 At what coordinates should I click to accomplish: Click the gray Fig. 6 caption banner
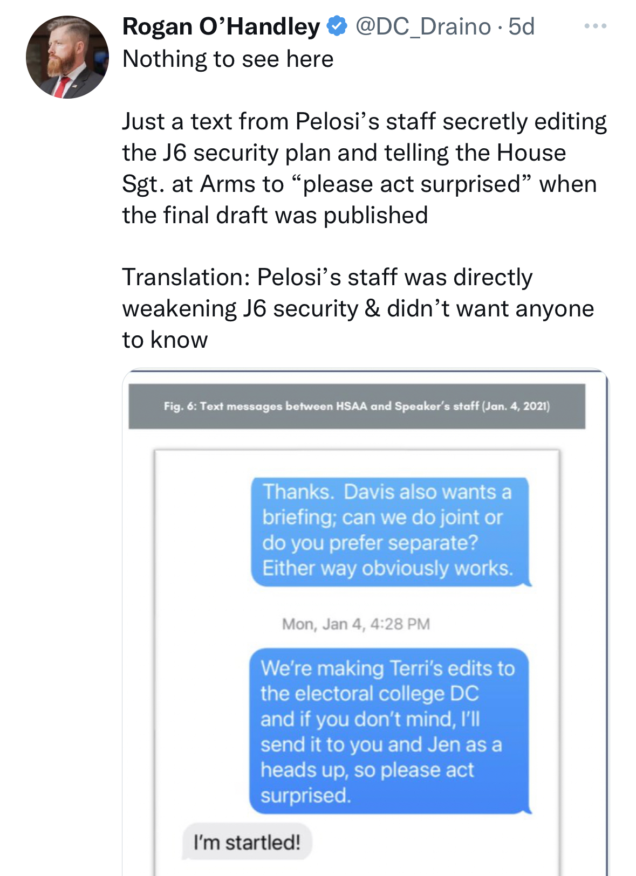[x=357, y=406]
